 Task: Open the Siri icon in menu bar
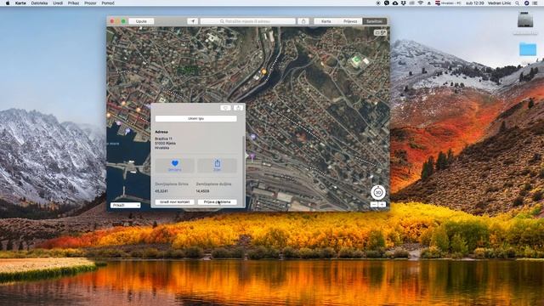coord(526,3)
